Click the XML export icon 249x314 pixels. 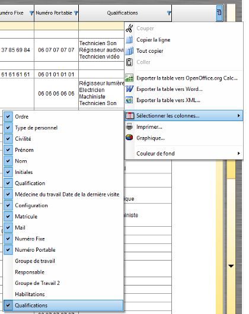pos(129,100)
